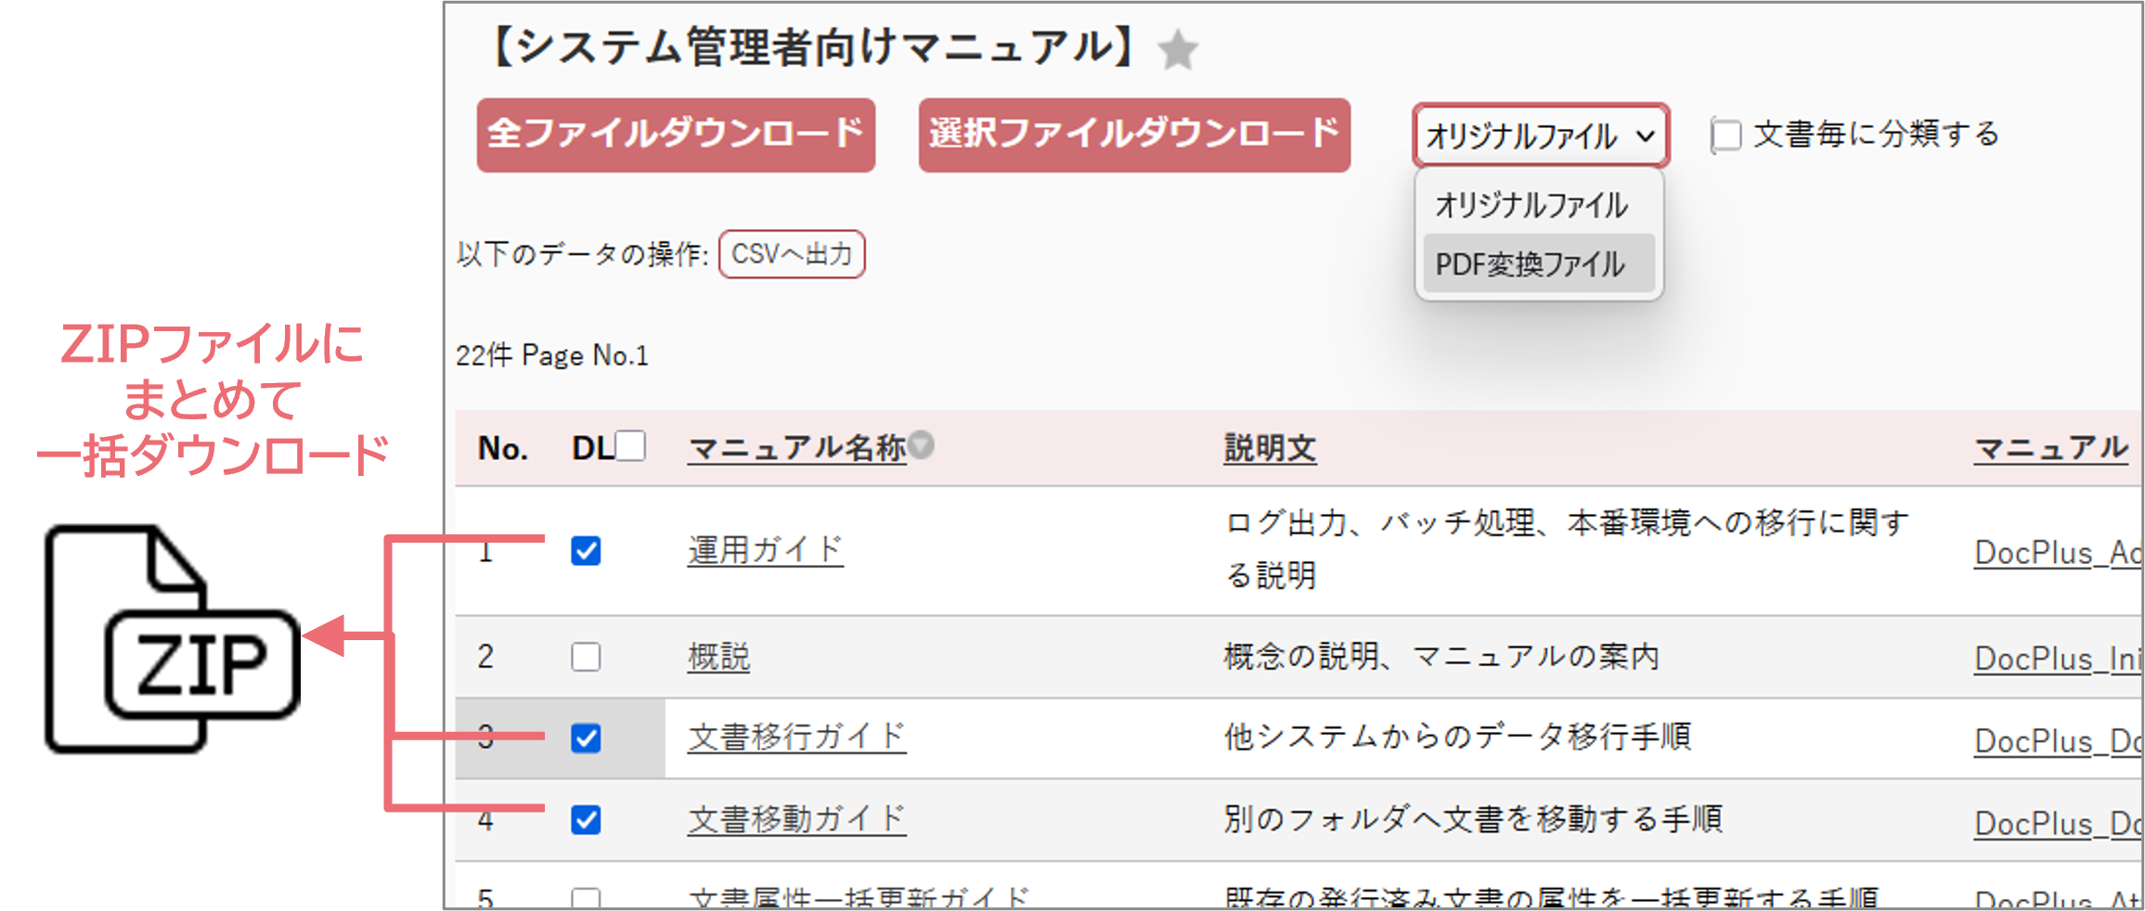
Task: Select オリジナルファイル option in list
Action: pos(1531,205)
